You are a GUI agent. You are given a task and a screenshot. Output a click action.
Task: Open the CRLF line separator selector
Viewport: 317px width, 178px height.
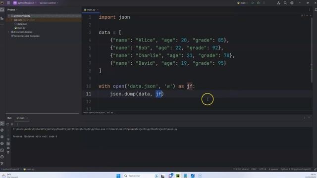(254, 169)
